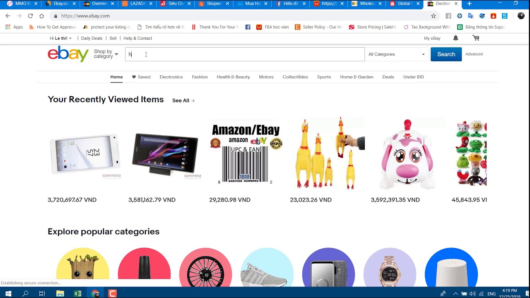Expand the Hi Le thi account dropdown
Viewport: 530px width, 298px height.
(x=61, y=38)
